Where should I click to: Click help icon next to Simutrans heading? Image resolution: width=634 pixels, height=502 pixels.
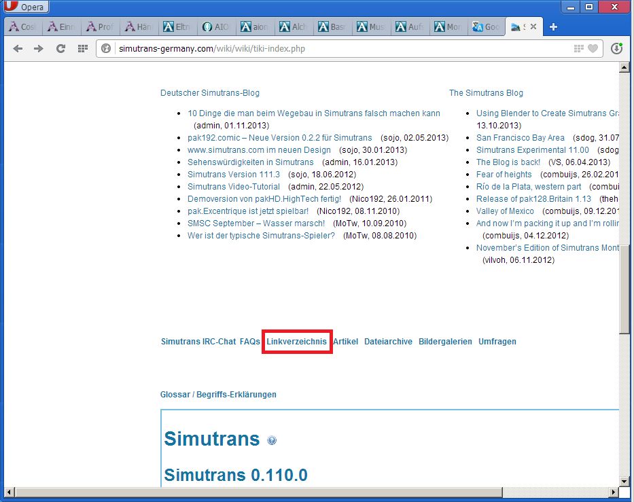point(272,440)
